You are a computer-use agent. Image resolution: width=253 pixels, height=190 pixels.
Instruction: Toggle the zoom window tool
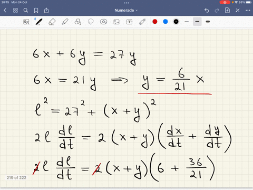[26, 22]
